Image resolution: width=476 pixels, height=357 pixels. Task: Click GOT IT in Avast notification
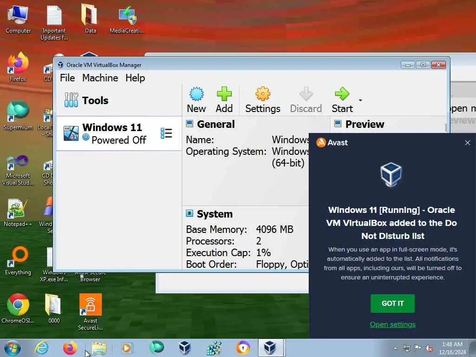(392, 303)
